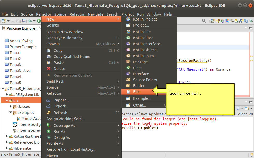Image resolution: width=254 pixels, height=158 pixels.
Task: Click Refresh in the context menu
Action: coord(81,113)
